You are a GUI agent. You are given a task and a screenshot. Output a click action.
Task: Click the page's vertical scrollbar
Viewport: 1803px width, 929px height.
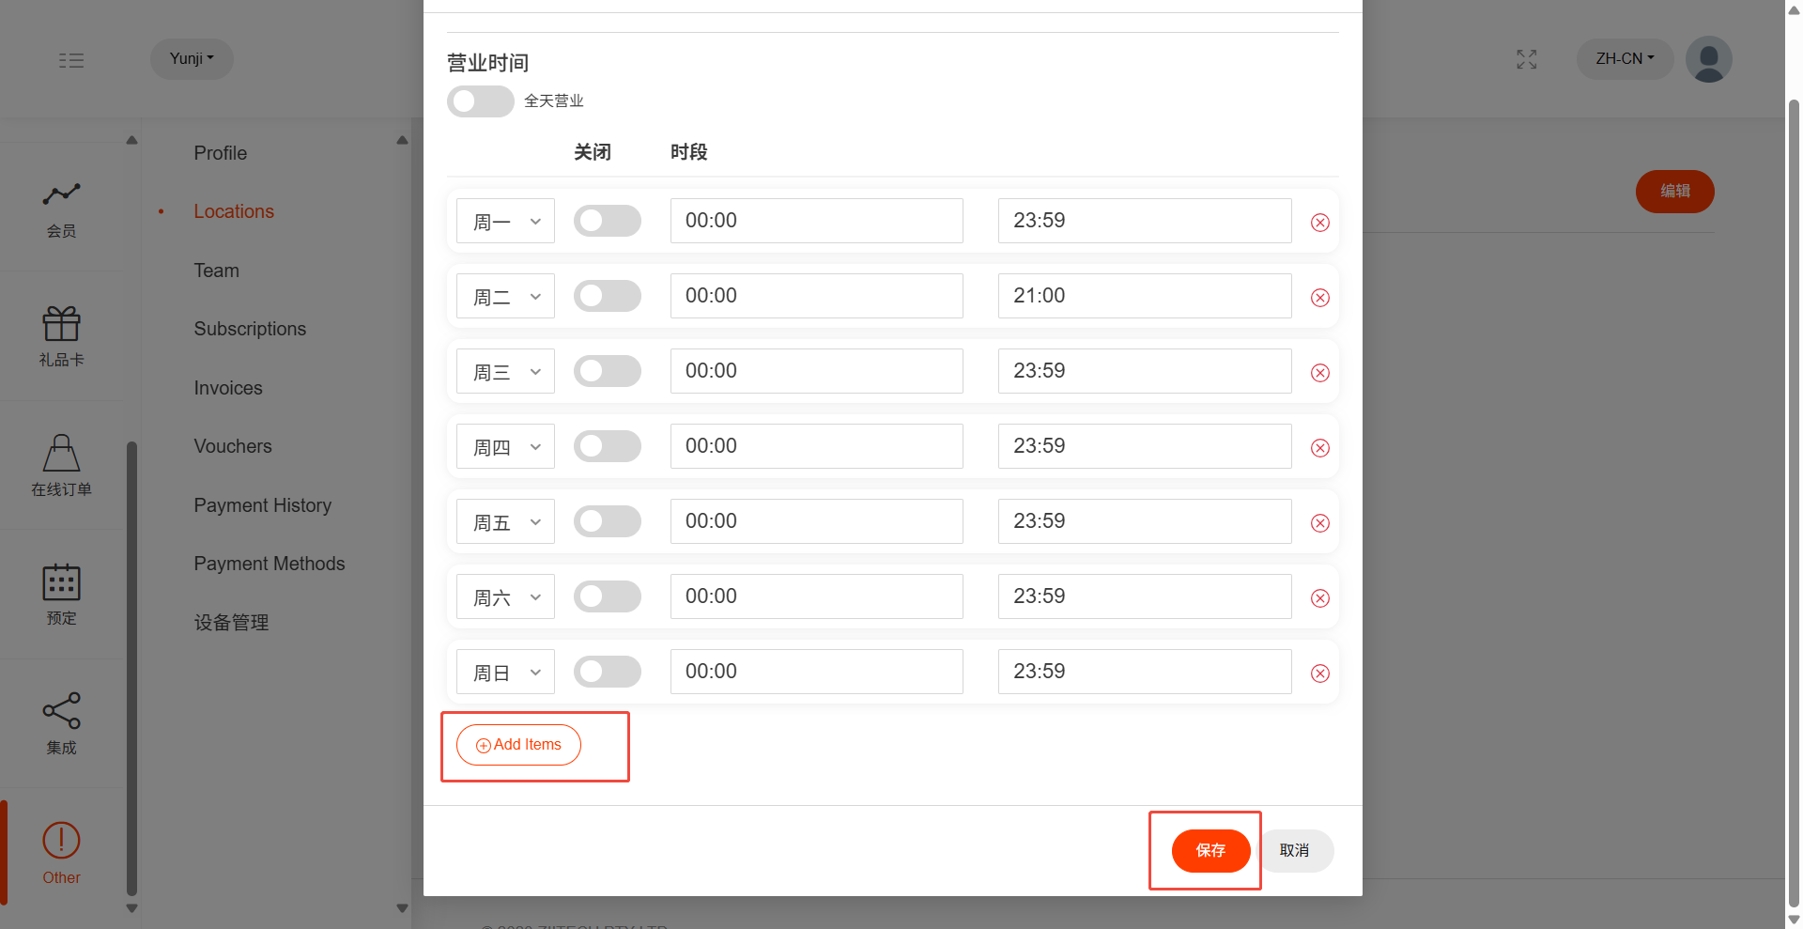(x=1794, y=470)
